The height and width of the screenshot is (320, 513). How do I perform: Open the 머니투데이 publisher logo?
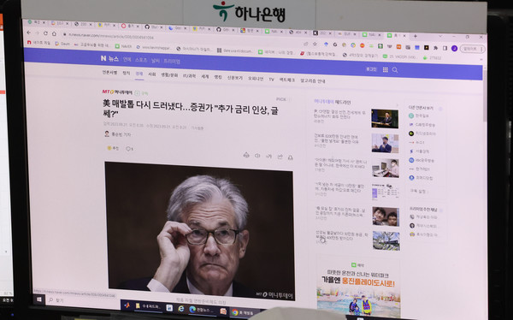pos(117,92)
